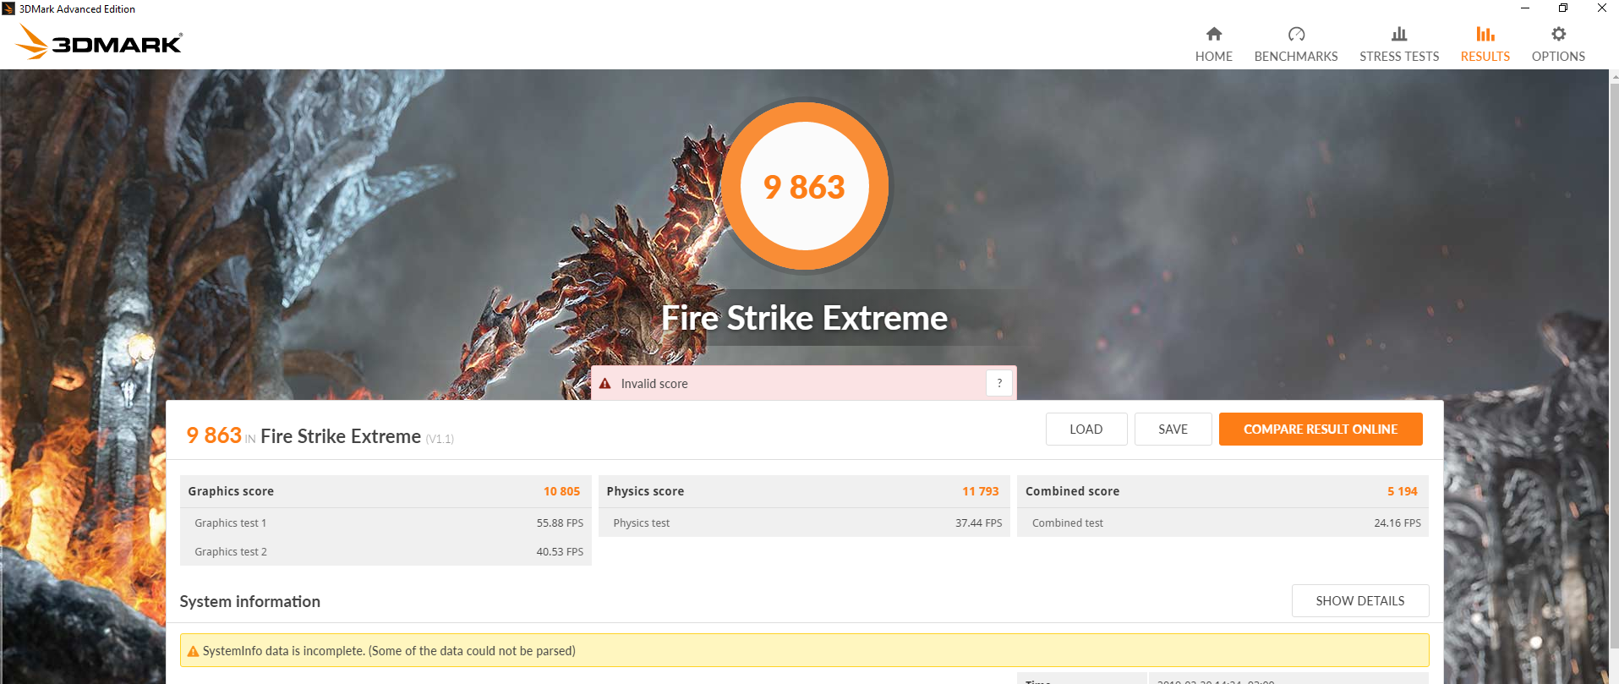Go to the STRESS TESTS tab
The width and height of the screenshot is (1619, 684).
(x=1399, y=45)
